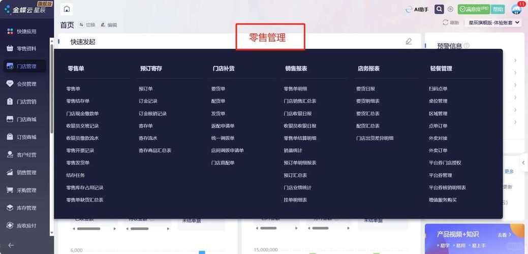This screenshot has height=254, width=528.
Task: Click the 满意度评价 button
Action: coord(474,9)
